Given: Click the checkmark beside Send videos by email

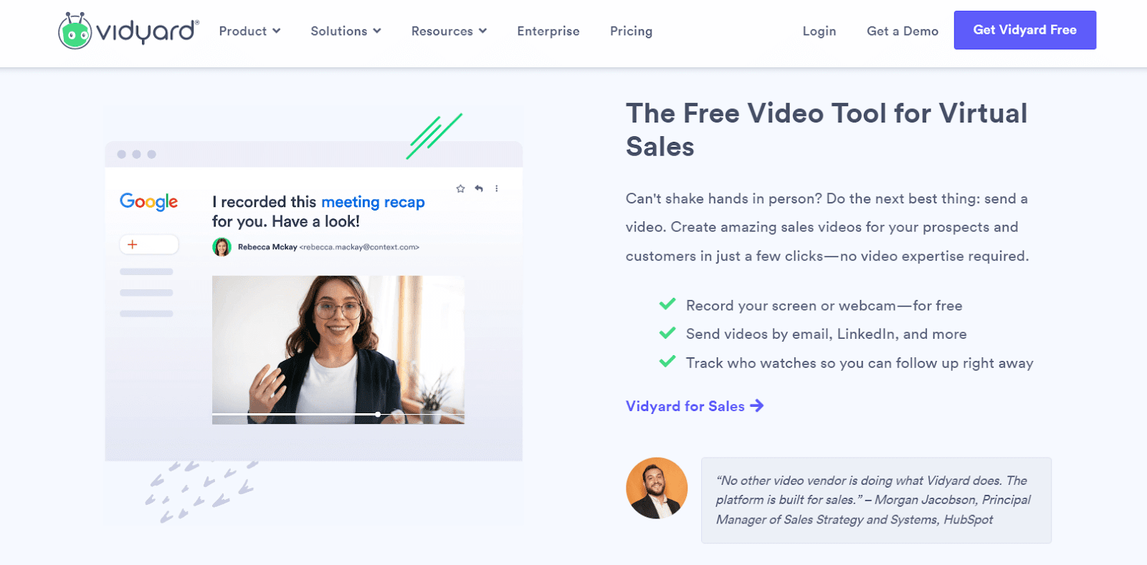Looking at the screenshot, I should click(x=667, y=333).
